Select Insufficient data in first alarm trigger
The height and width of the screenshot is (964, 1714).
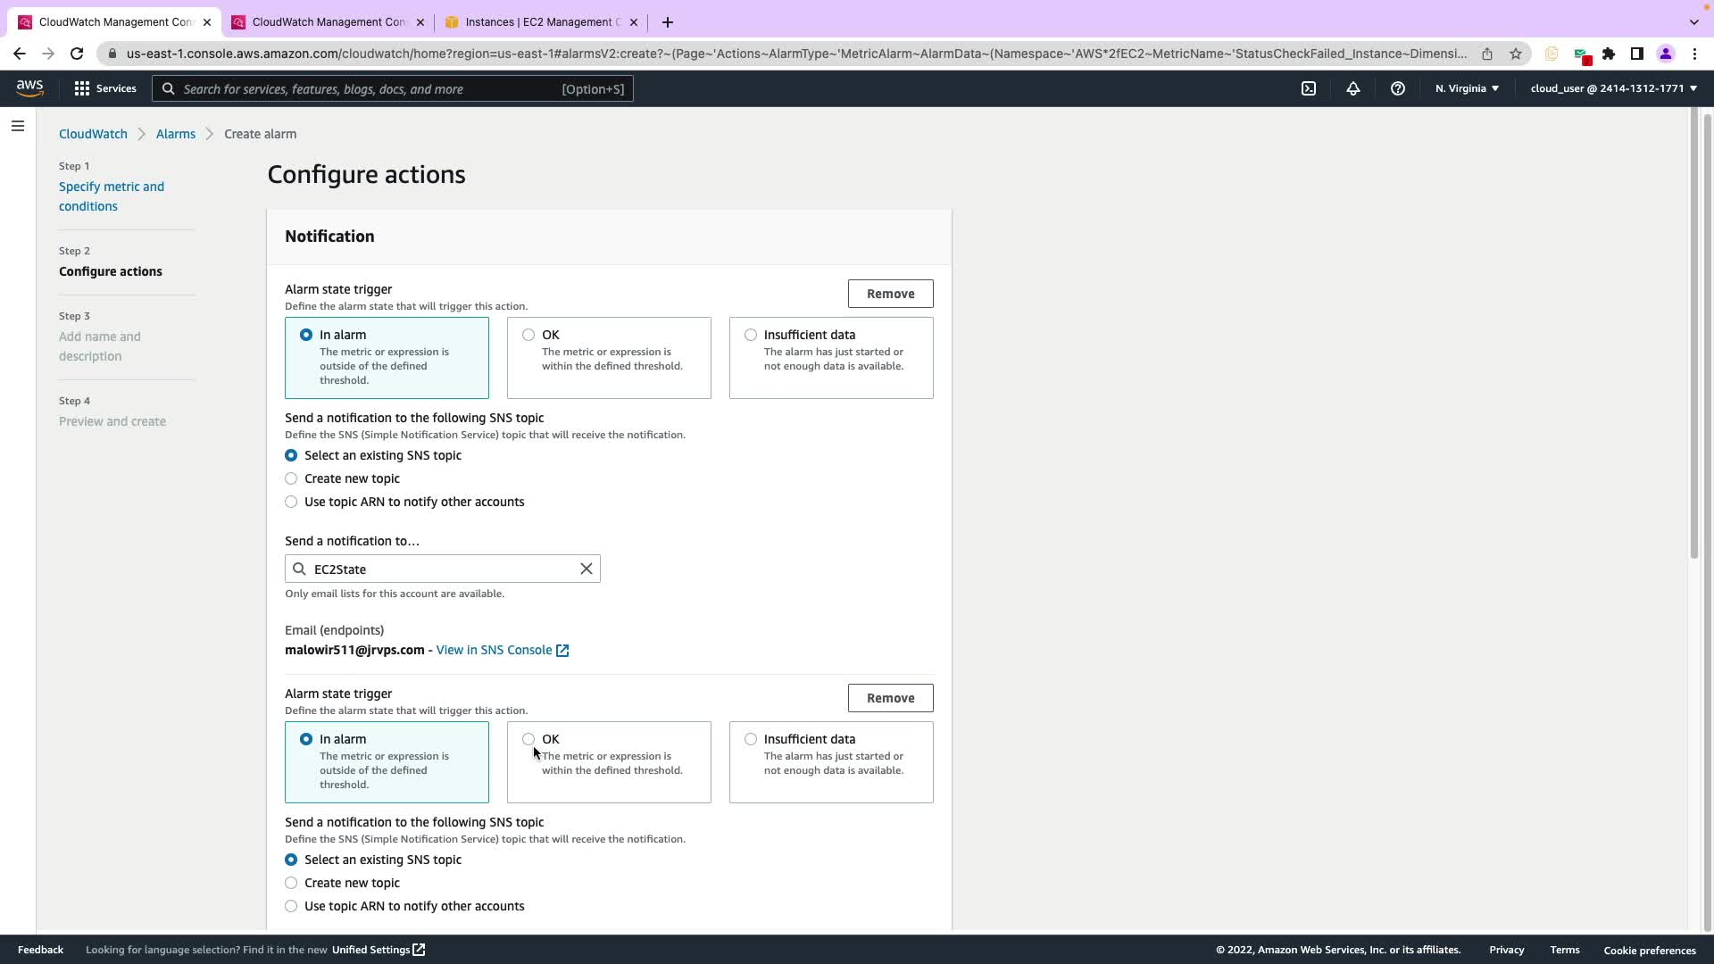pos(751,335)
